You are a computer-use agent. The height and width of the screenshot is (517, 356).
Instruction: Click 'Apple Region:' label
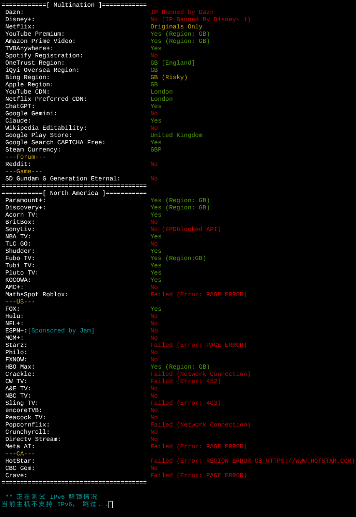pyautogui.click(x=29, y=85)
